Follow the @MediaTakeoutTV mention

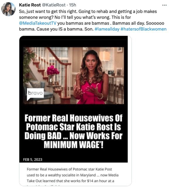click(x=38, y=23)
